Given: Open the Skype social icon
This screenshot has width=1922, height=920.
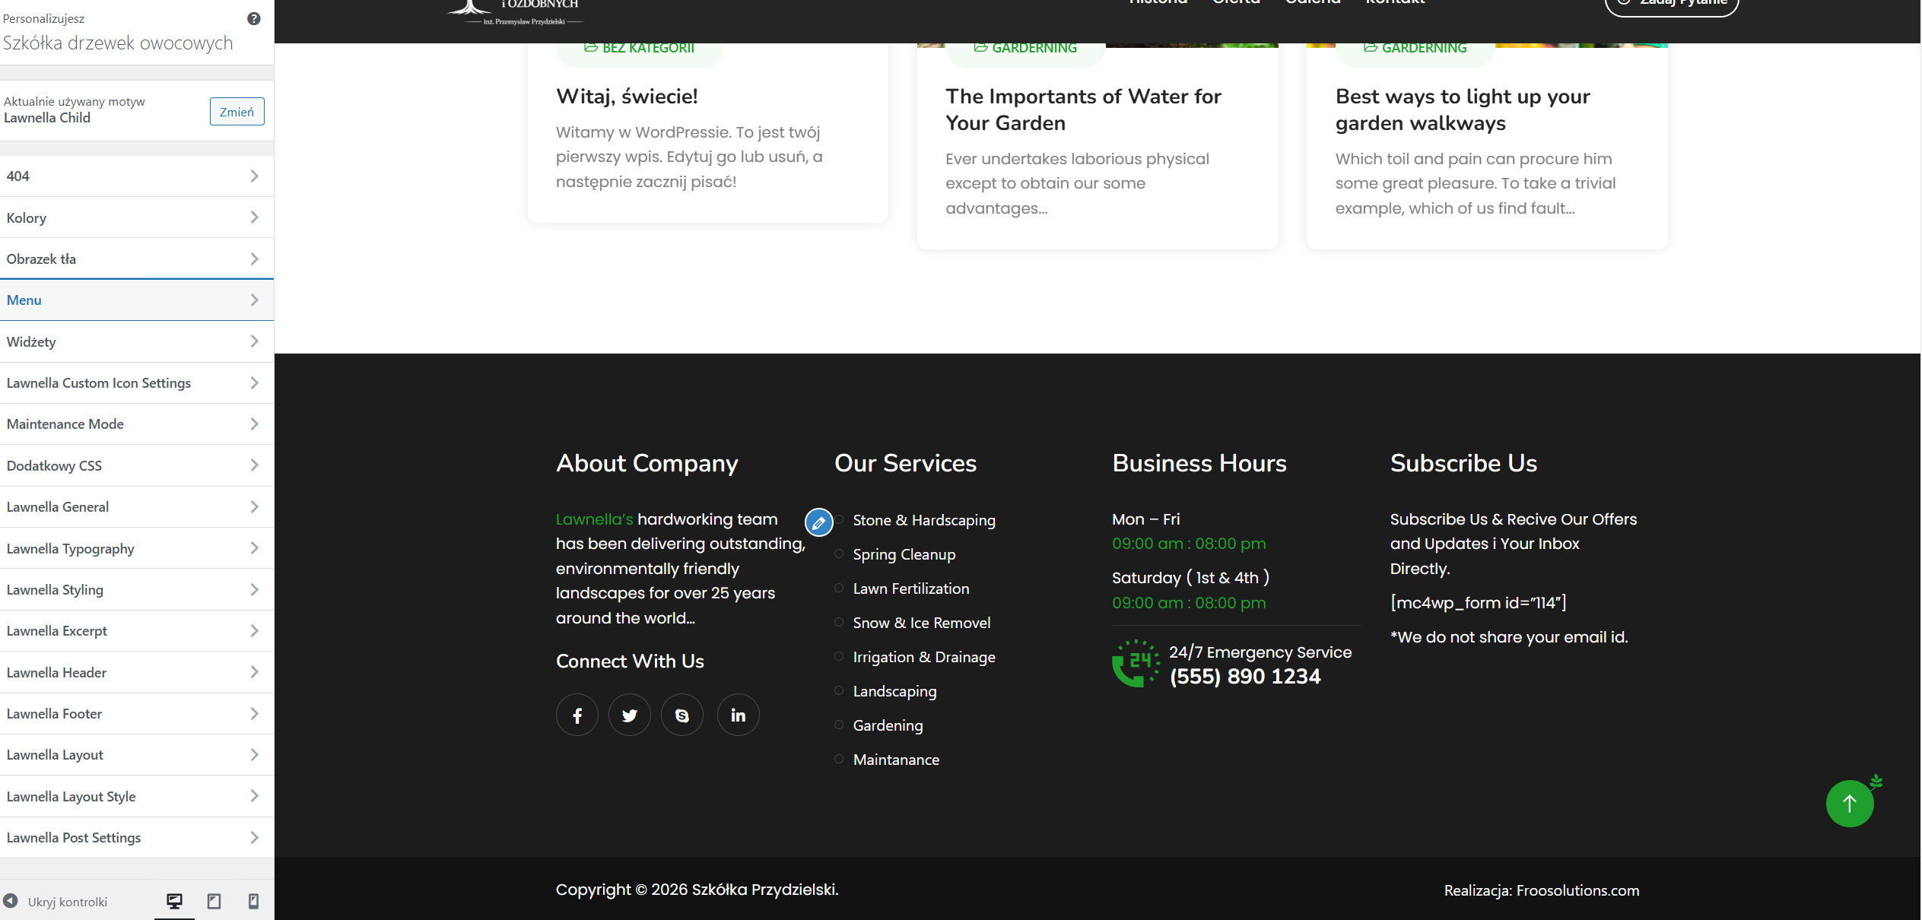Looking at the screenshot, I should click(x=682, y=715).
